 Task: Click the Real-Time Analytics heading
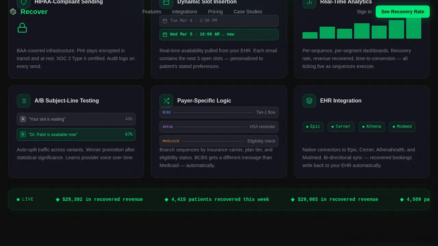click(x=346, y=2)
